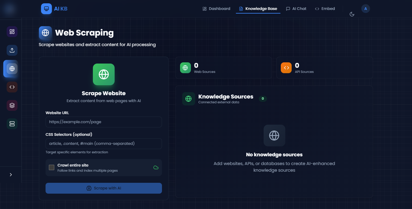Select the globe web scraping sidebar icon
This screenshot has width=412, height=209.
pos(12,69)
